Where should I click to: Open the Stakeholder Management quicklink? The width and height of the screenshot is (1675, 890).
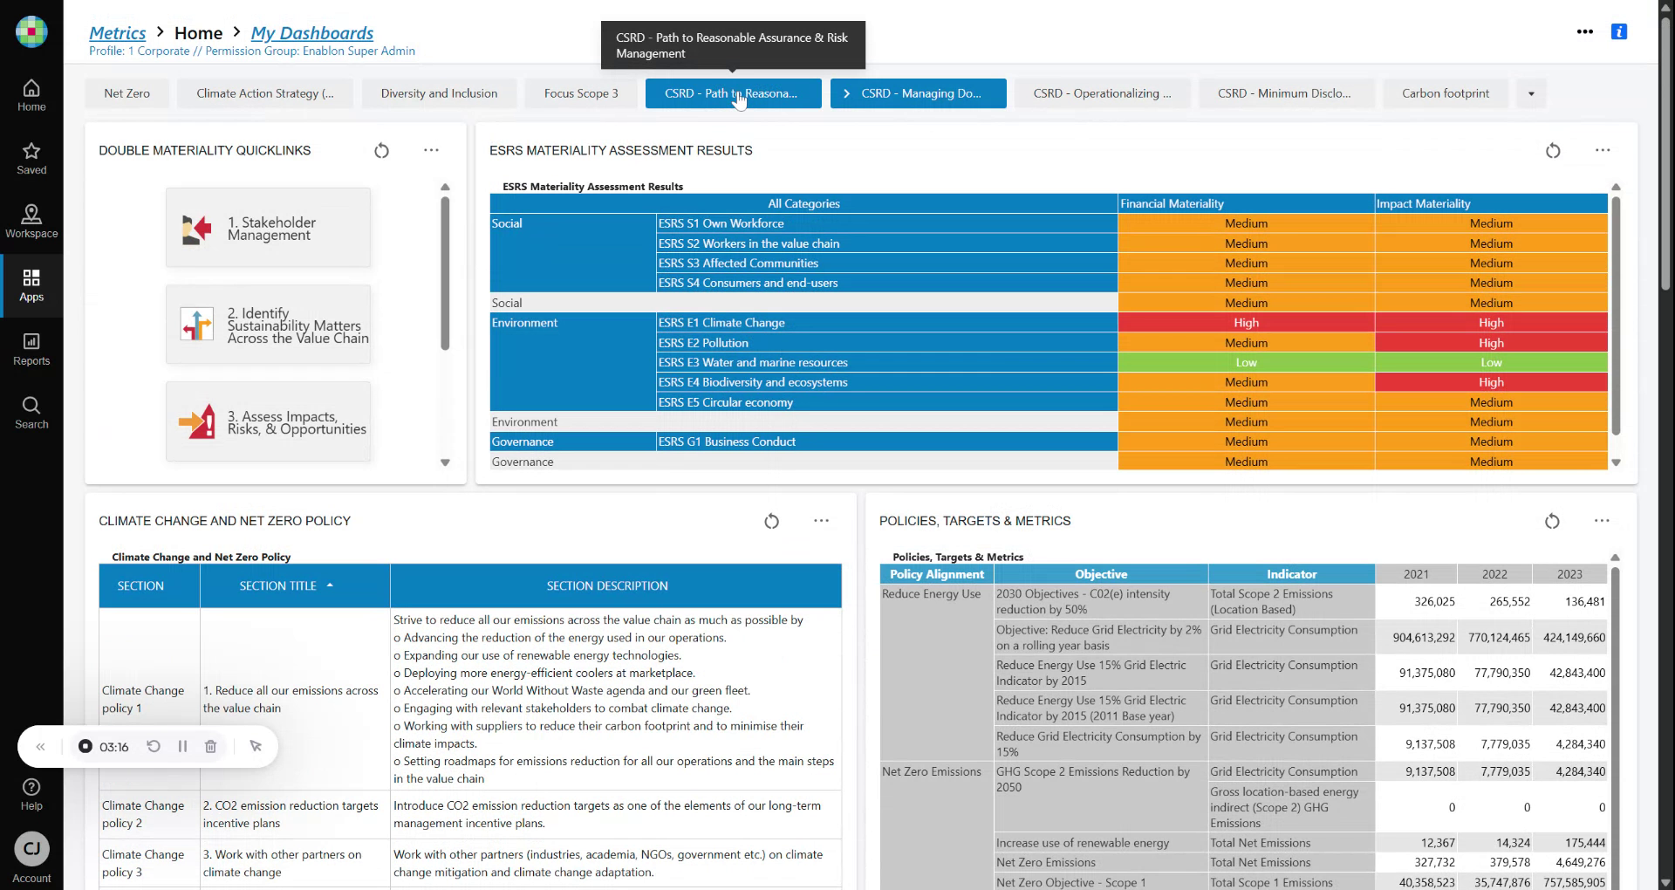tap(268, 229)
